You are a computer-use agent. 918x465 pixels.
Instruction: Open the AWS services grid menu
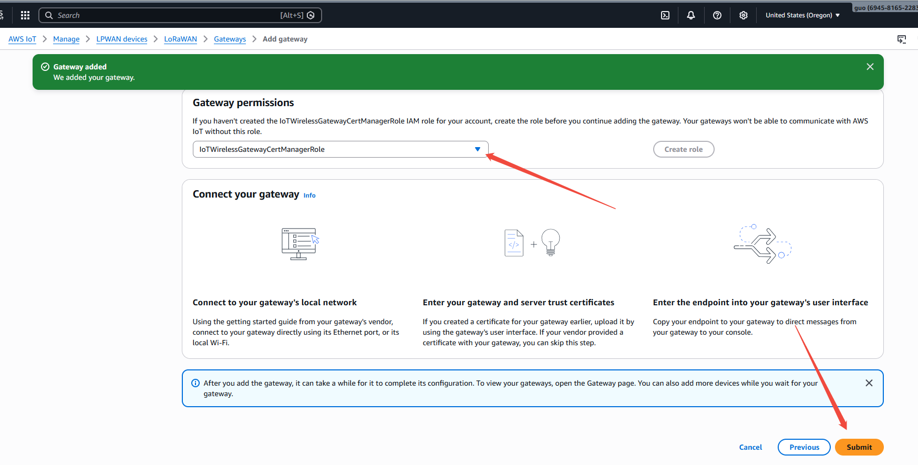[25, 15]
